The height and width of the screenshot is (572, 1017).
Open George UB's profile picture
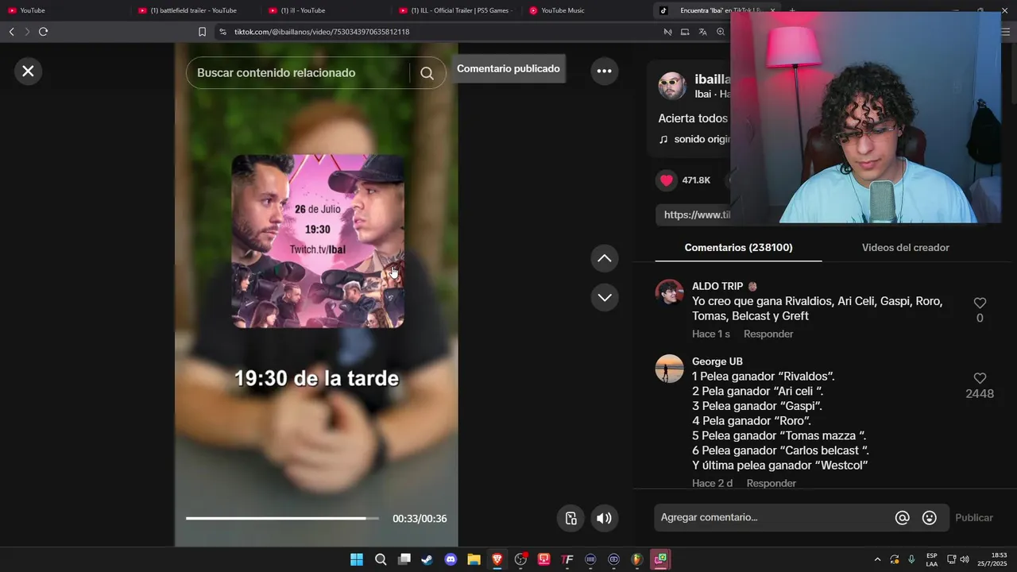click(x=669, y=369)
